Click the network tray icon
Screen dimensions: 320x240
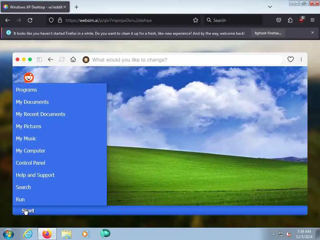281,234
